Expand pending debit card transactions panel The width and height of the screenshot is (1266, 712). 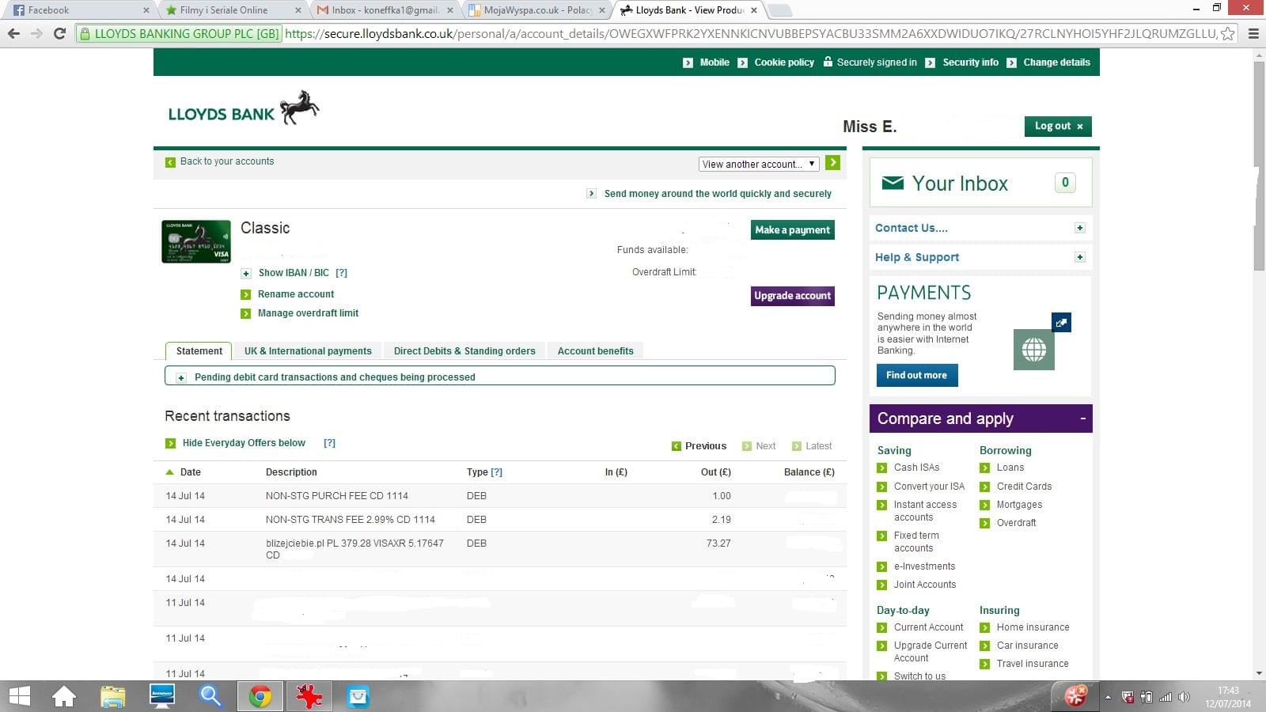181,377
